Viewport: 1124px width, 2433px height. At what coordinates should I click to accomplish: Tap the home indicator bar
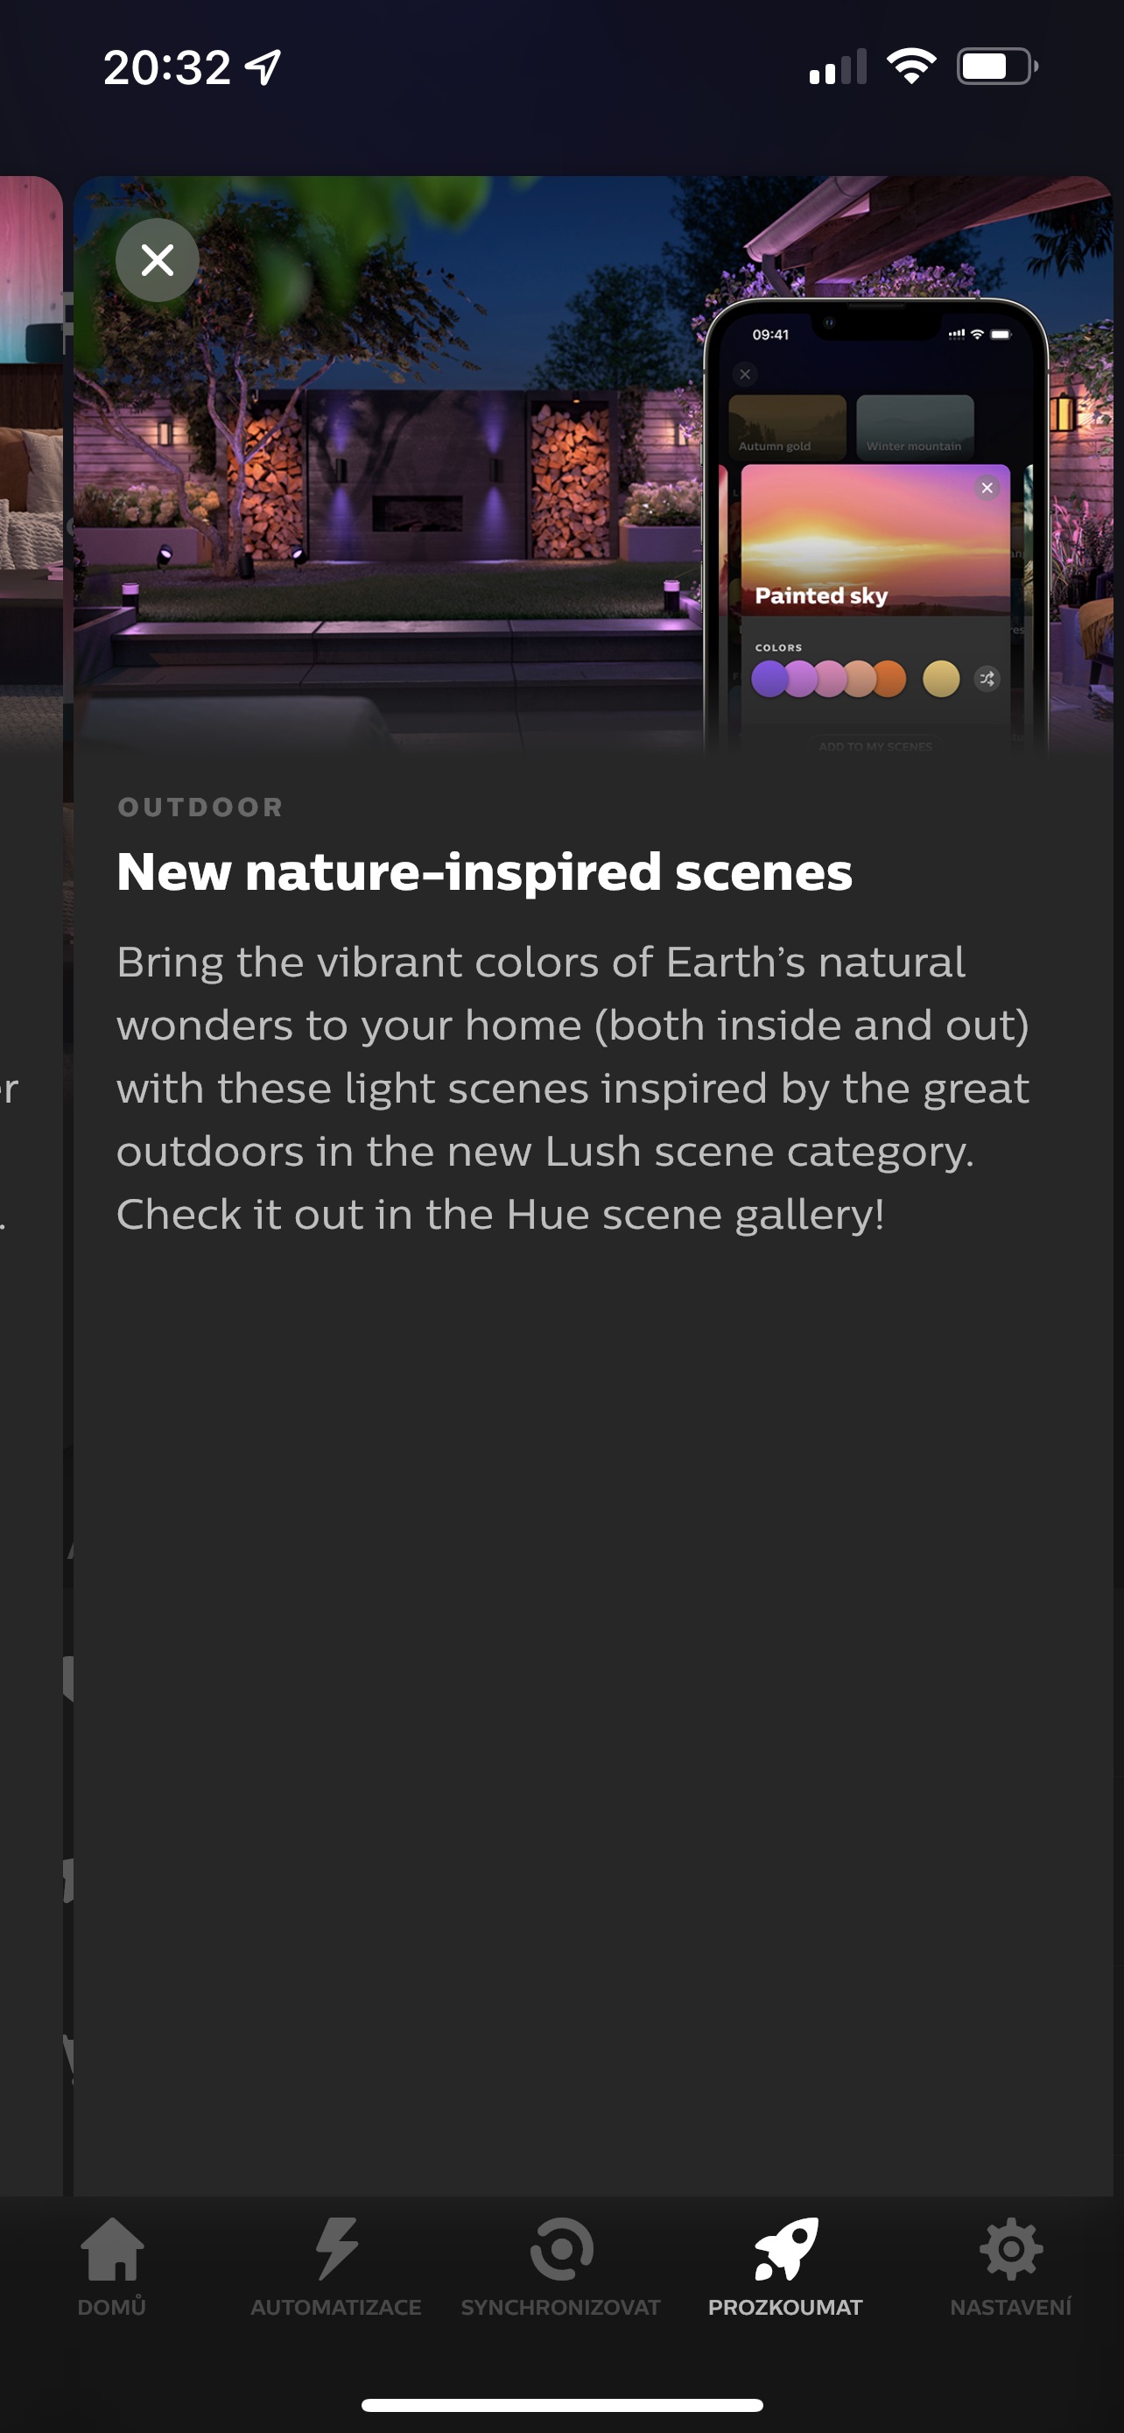pos(561,2405)
